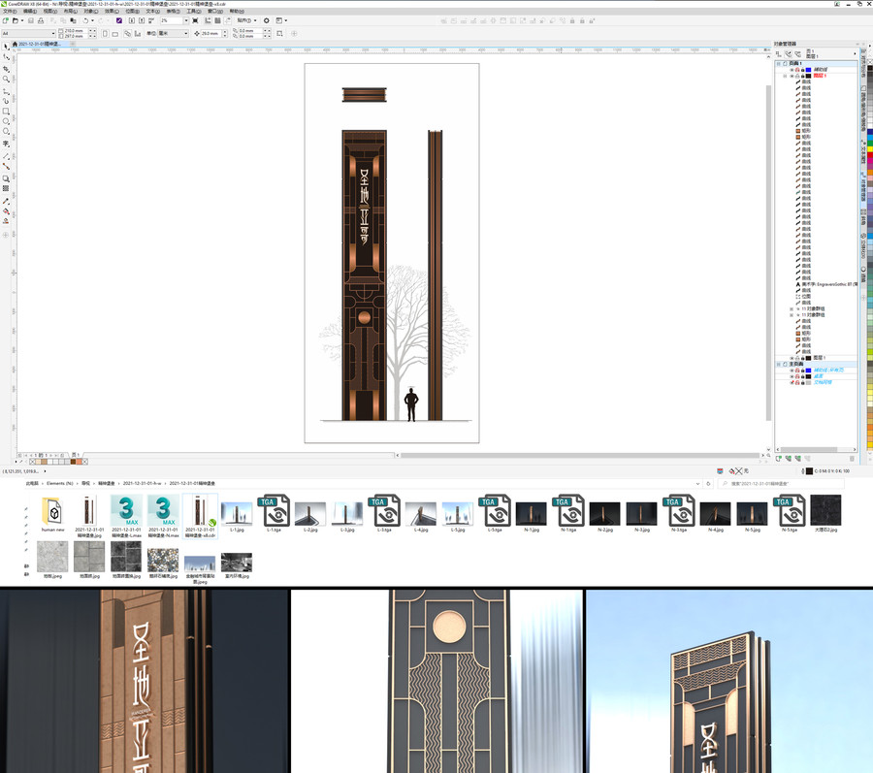The width and height of the screenshot is (873, 773).
Task: Select the Zoom tool in the toolbox
Action: 6,79
